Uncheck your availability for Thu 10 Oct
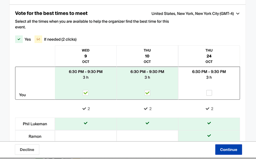This screenshot has height=159, width=256. pos(147,93)
